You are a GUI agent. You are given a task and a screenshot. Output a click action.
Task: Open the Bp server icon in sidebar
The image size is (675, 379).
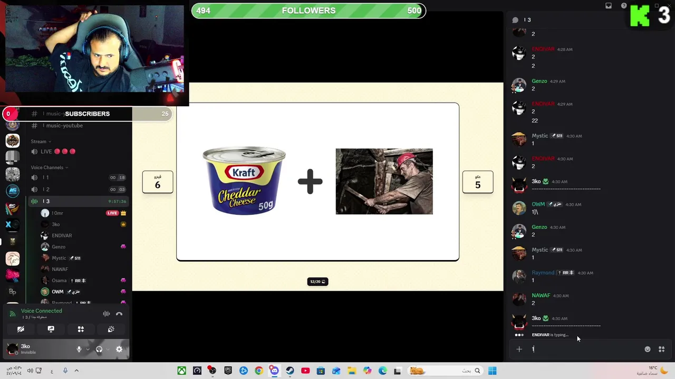(x=13, y=292)
